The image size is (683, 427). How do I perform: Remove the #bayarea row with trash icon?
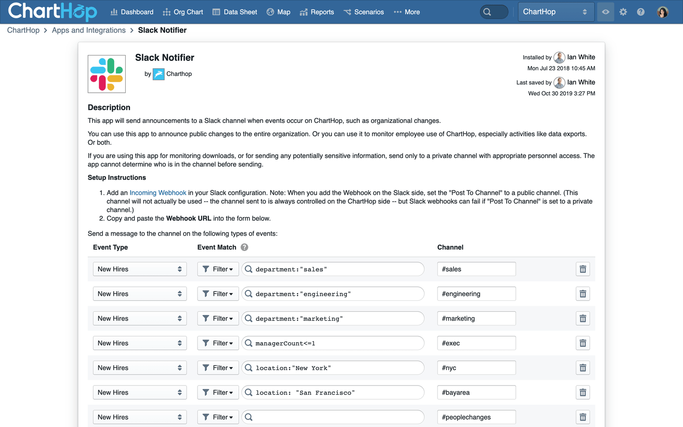[x=582, y=392]
